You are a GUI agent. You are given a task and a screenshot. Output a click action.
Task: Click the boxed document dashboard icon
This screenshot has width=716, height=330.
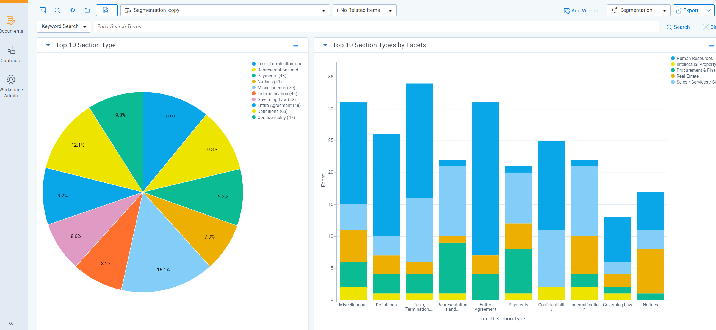point(106,10)
